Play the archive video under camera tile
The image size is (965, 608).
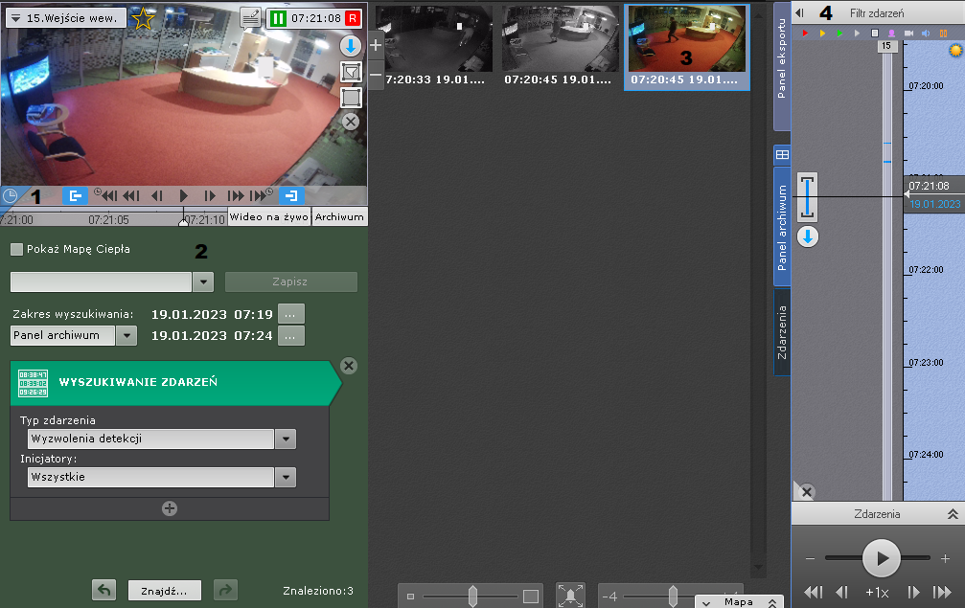pyautogui.click(x=183, y=196)
